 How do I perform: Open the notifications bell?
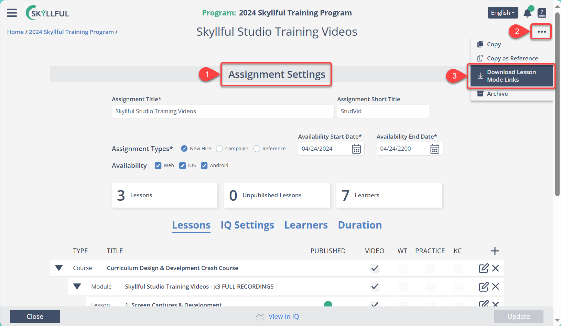point(527,13)
